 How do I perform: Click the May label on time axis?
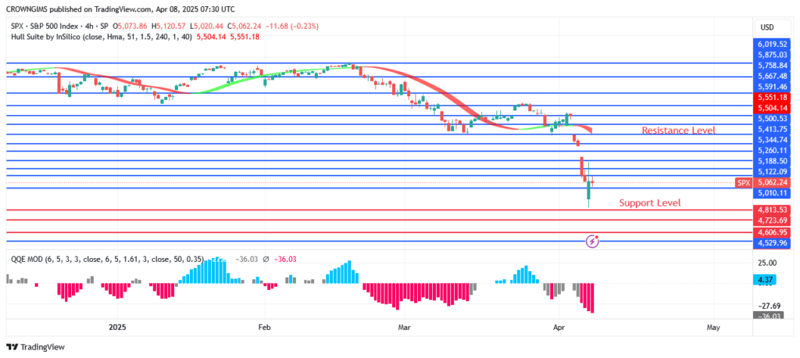714,327
